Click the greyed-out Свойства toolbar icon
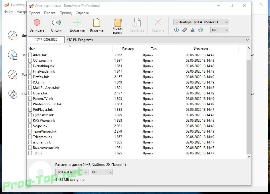 pyautogui.click(x=137, y=22)
